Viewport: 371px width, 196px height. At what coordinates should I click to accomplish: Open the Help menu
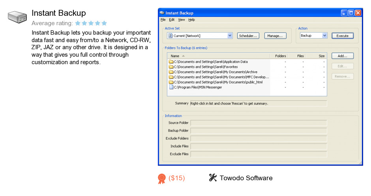pos(192,20)
